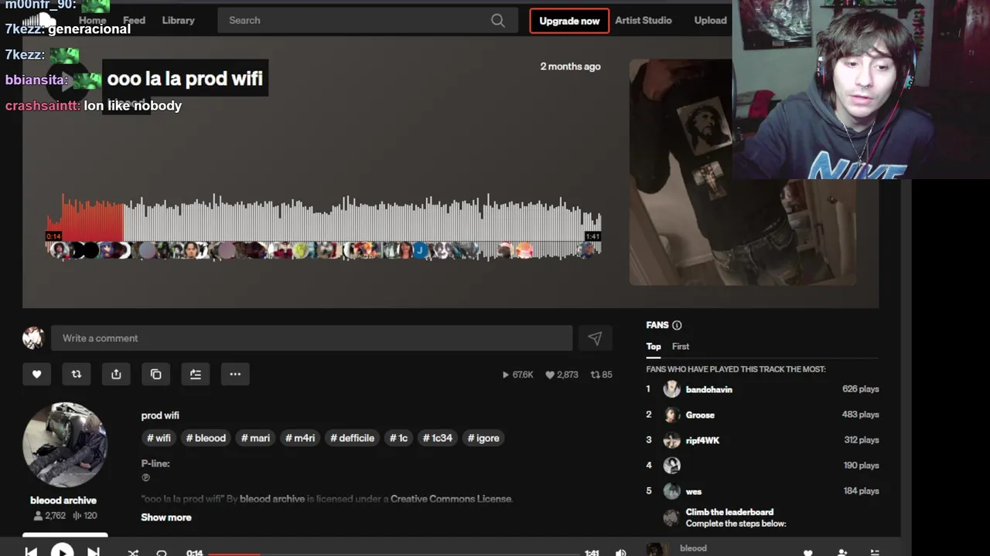
Task: Click bleood artist name in player bar
Action: pyautogui.click(x=693, y=548)
